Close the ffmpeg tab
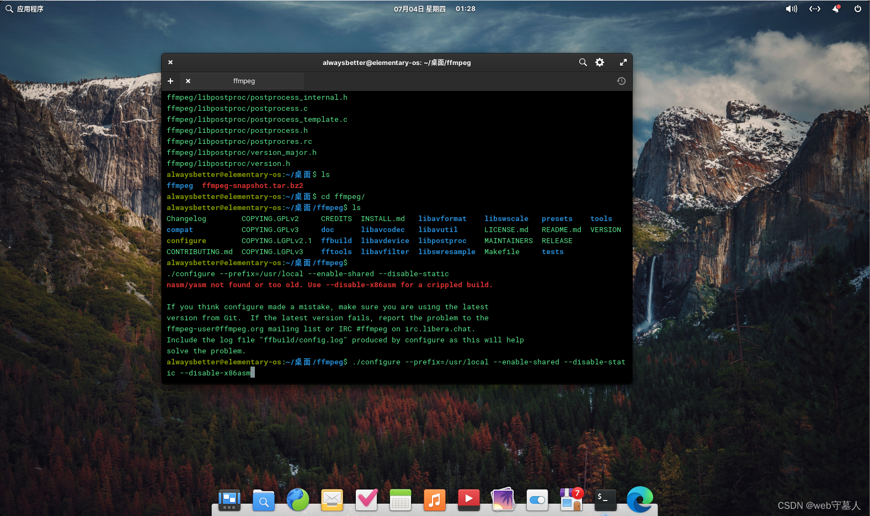This screenshot has width=870, height=516. (188, 81)
